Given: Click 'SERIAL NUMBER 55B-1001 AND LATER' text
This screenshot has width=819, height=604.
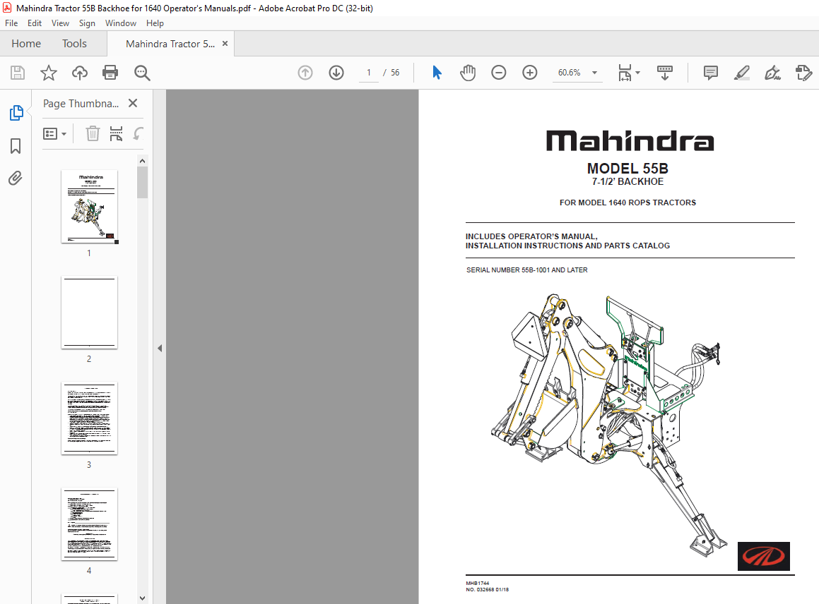Looking at the screenshot, I should [526, 270].
